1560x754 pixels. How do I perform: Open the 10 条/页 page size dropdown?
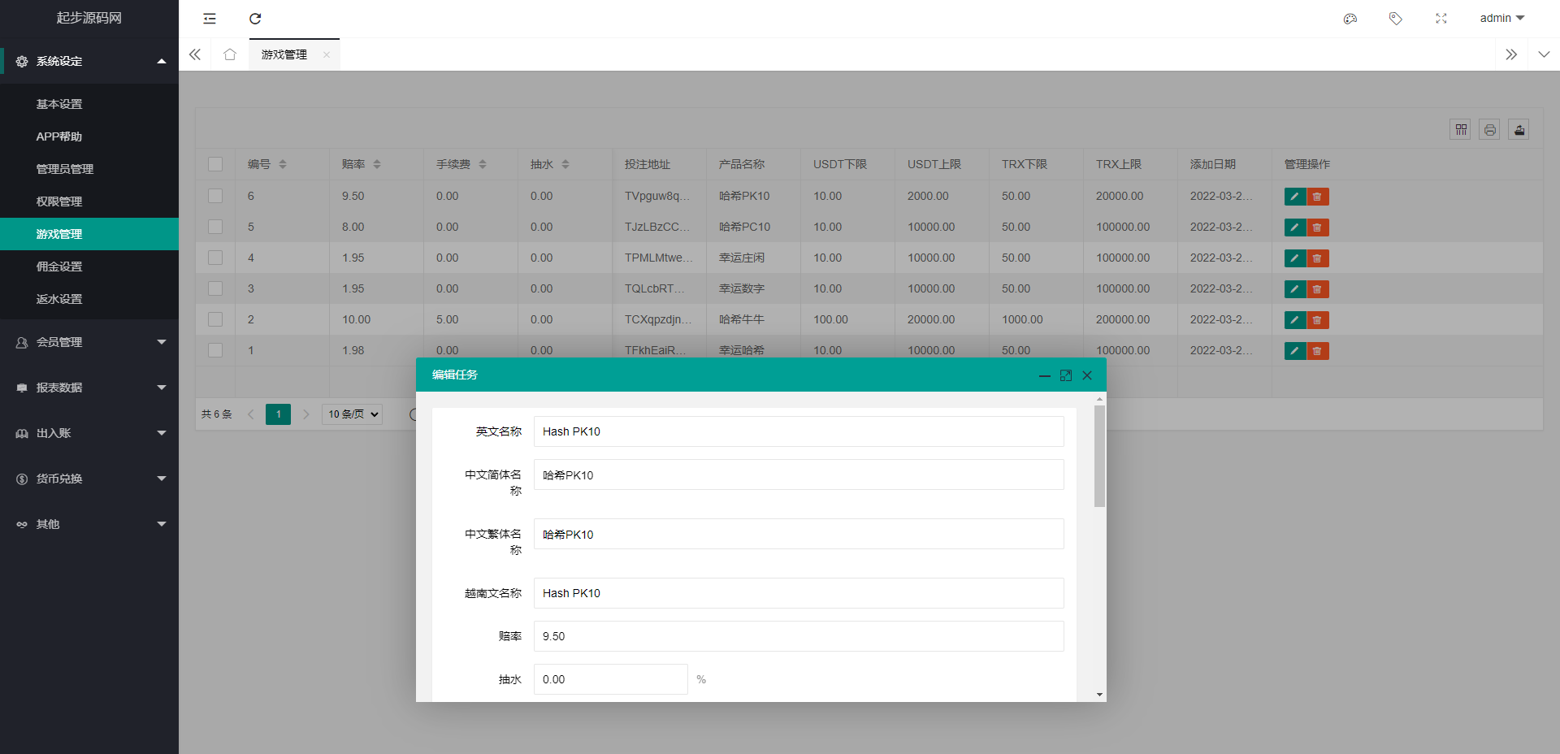(x=353, y=414)
